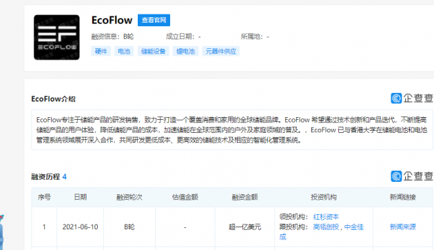Click the 序号 column header
The width and height of the screenshot is (434, 250).
click(44, 197)
